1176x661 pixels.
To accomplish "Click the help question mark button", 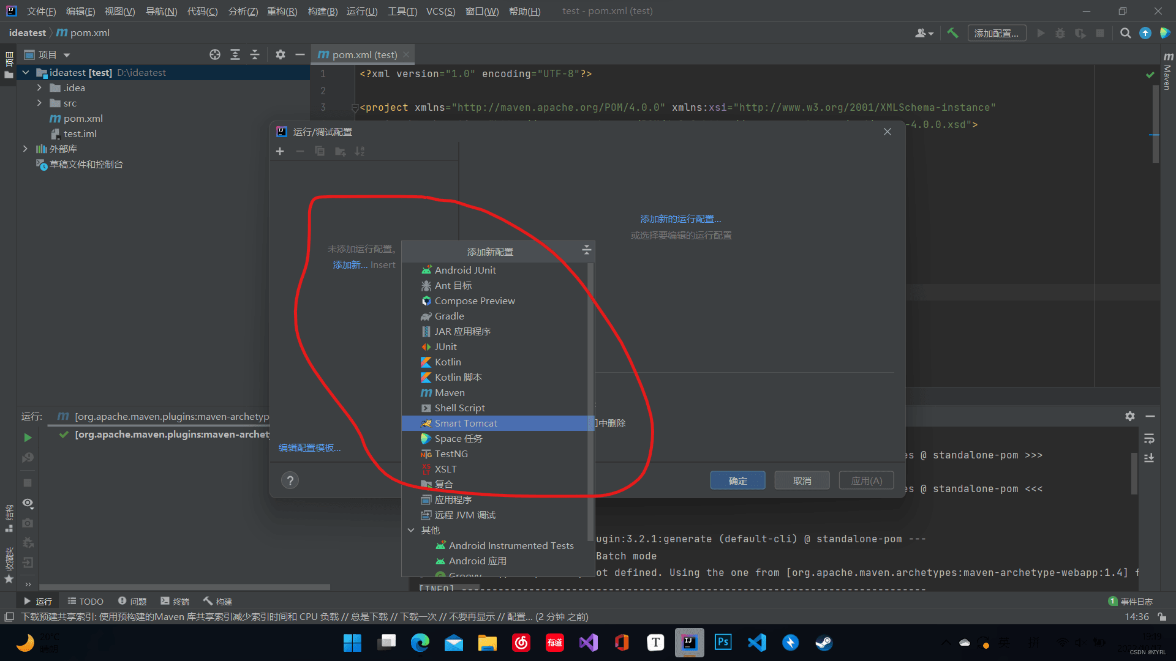I will coord(290,480).
